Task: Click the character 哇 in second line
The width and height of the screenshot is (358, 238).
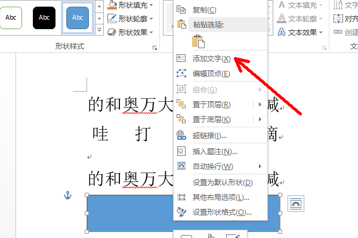Action: [100, 134]
